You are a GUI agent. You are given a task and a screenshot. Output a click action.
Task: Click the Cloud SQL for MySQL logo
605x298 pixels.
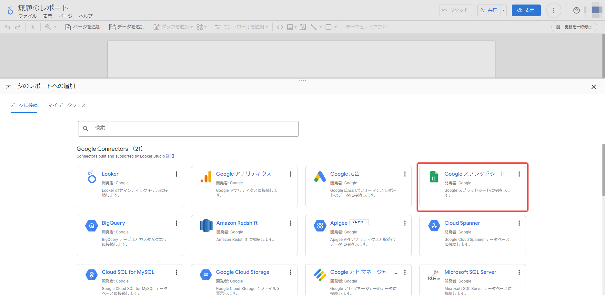pos(92,275)
